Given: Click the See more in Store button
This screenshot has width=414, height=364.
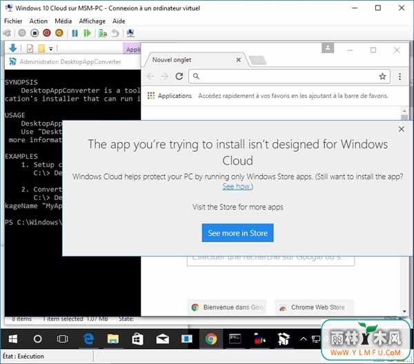Looking at the screenshot, I should (x=237, y=233).
